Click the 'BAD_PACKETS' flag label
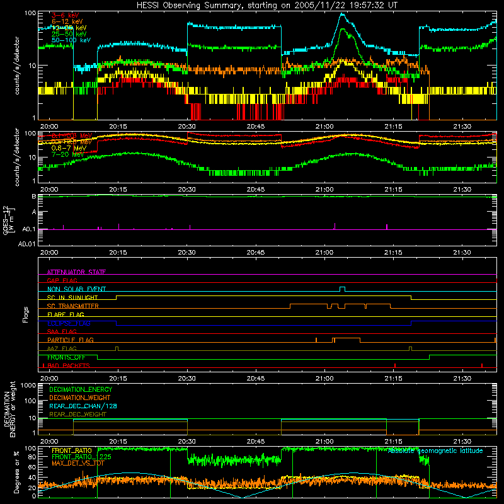This screenshot has width=504, height=504. coord(69,365)
